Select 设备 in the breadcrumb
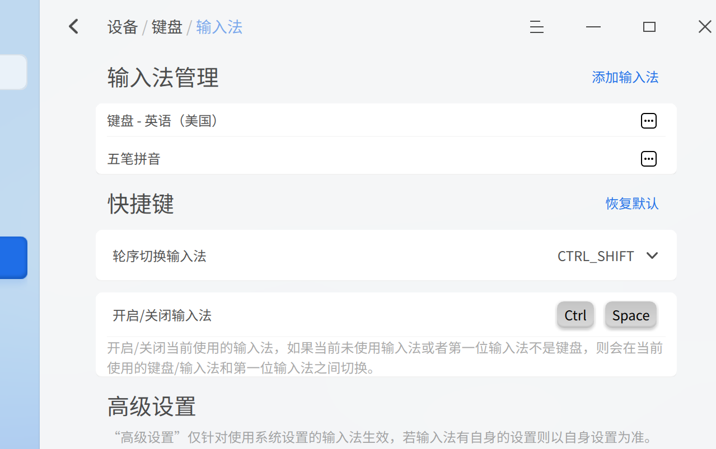The image size is (716, 449). click(122, 26)
